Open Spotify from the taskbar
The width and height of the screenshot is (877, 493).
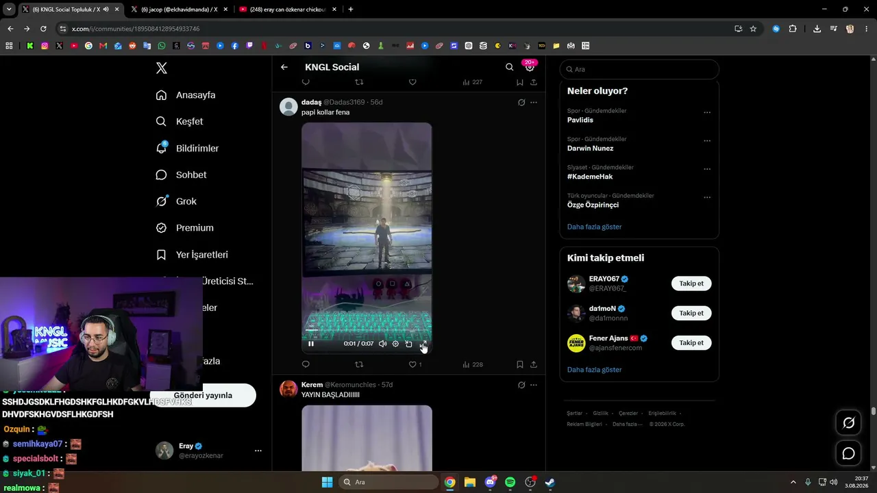tap(510, 482)
